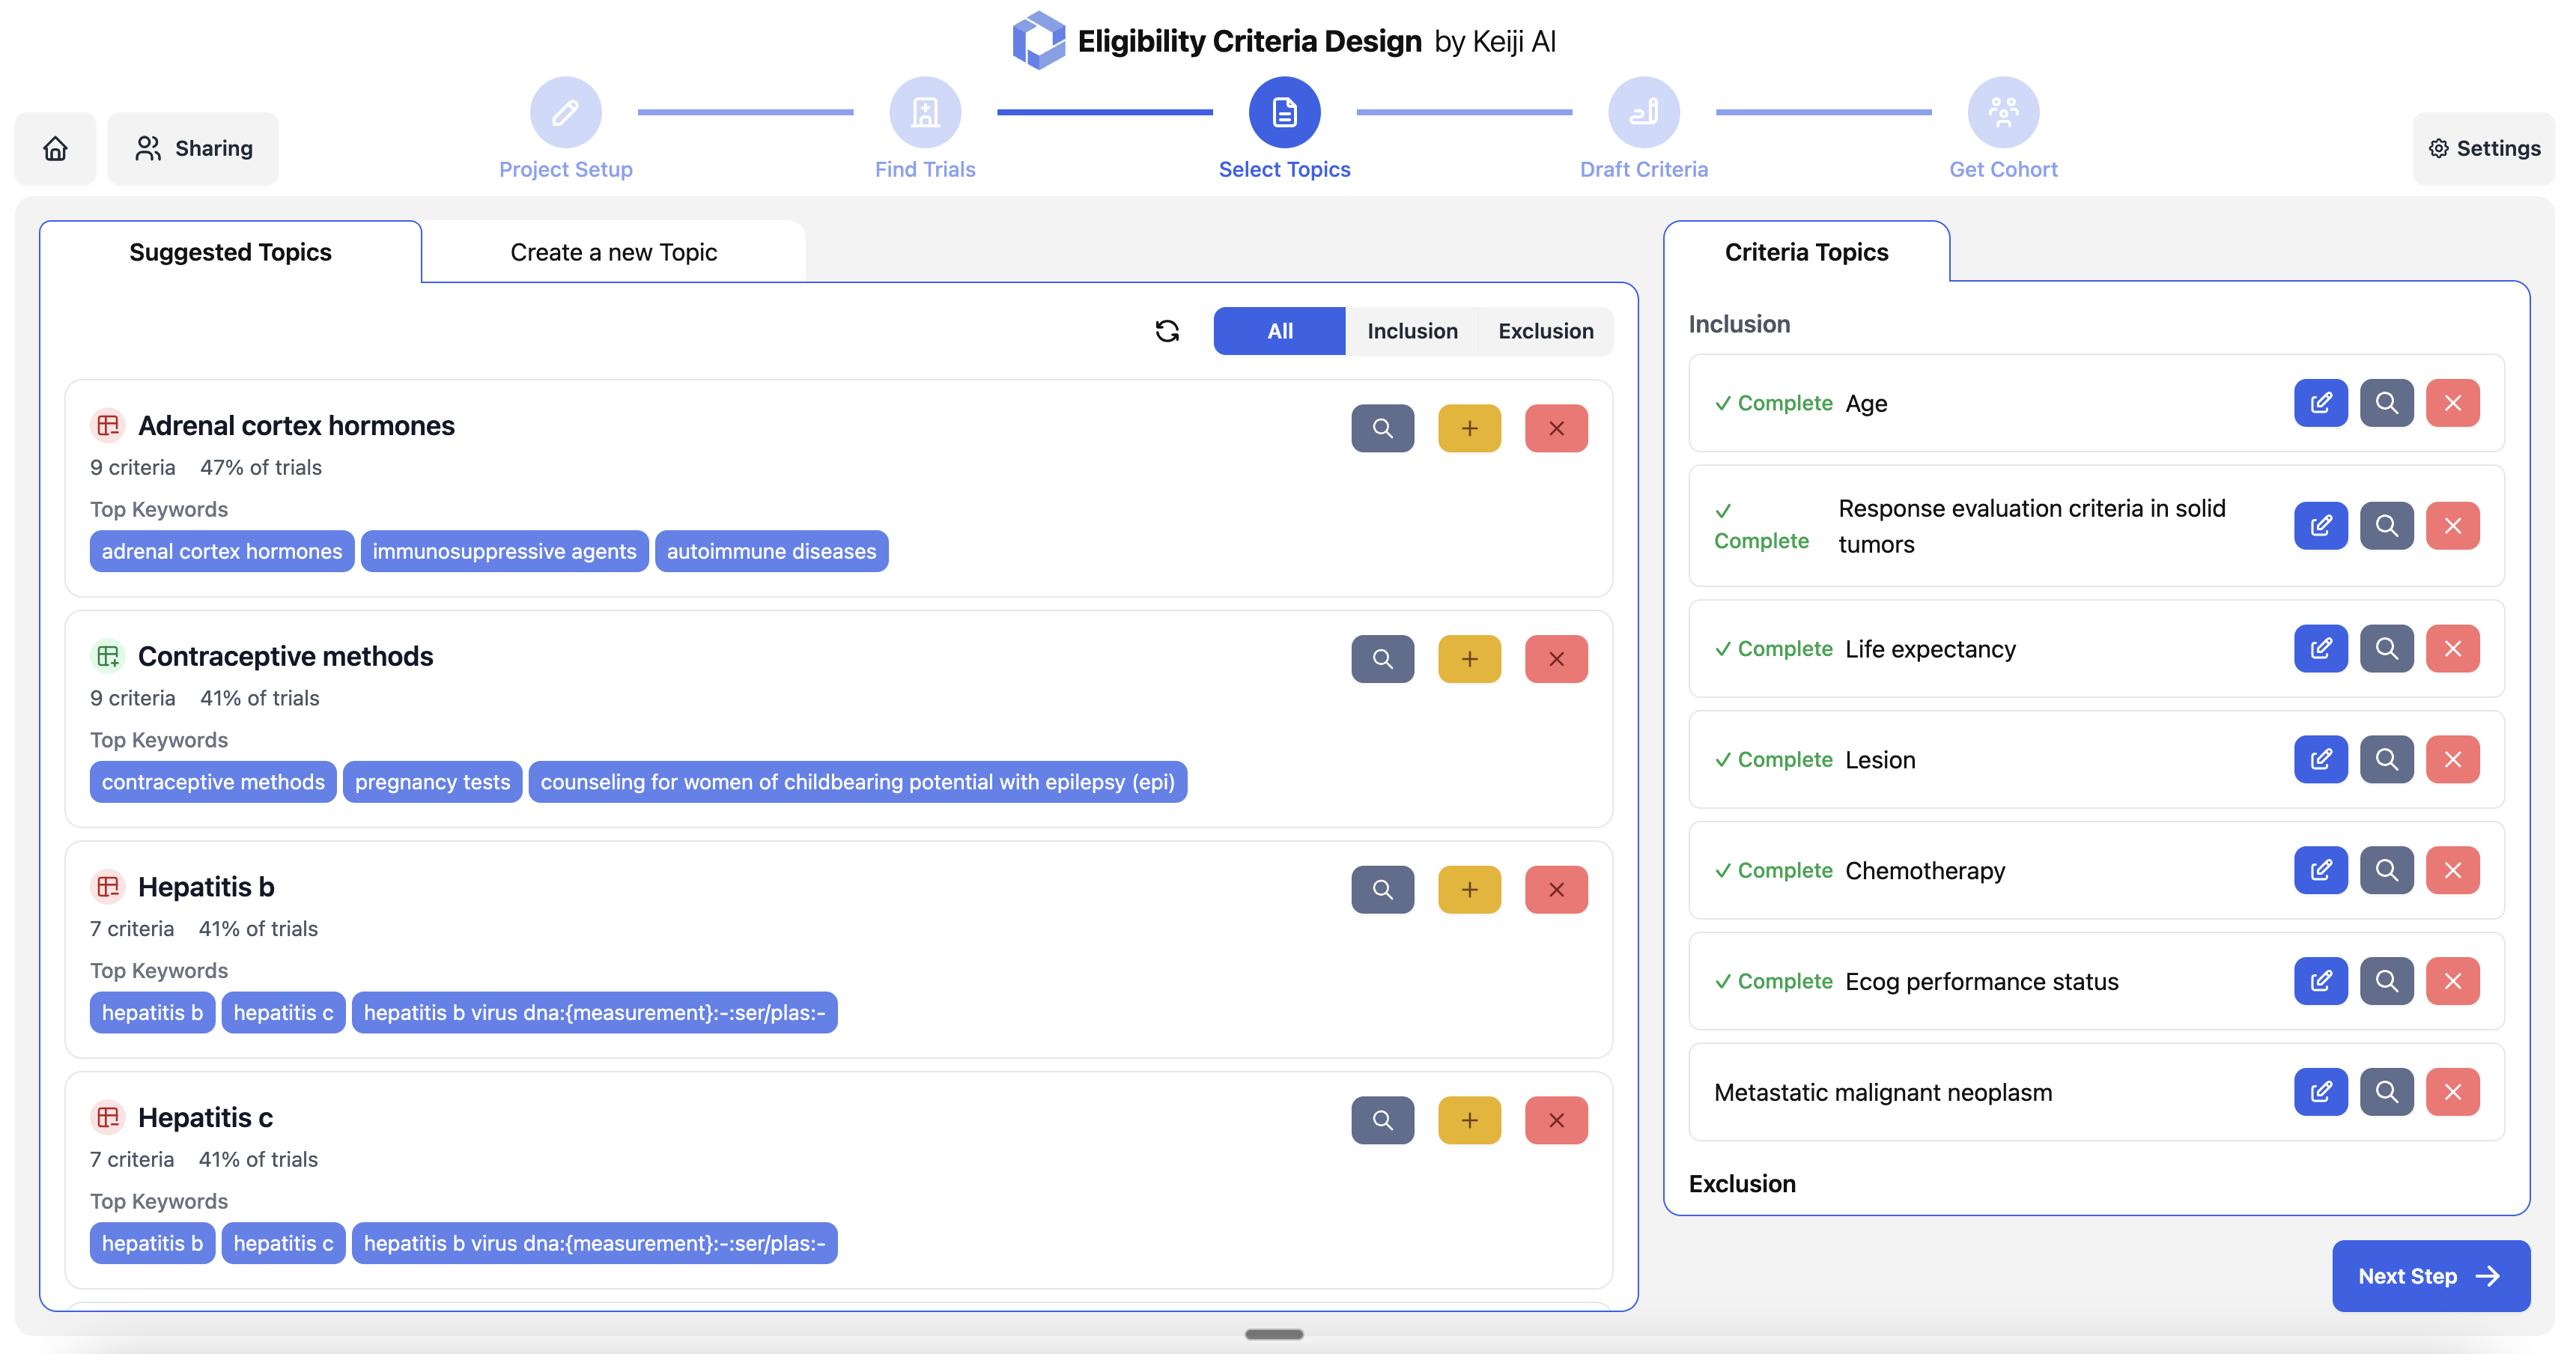
Task: Add Contraceptive methods topic with plus button
Action: [x=1469, y=658]
